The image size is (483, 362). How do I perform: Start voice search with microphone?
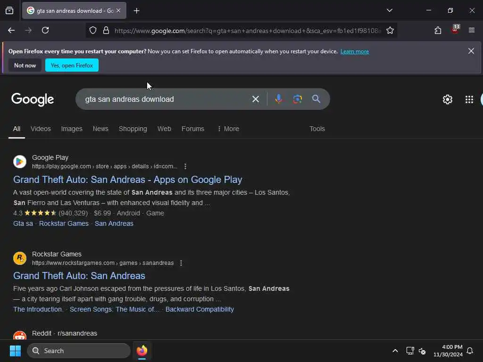(x=278, y=99)
